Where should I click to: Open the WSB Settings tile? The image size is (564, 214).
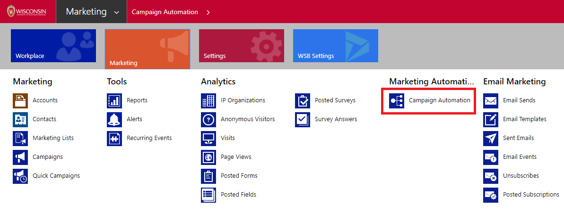335,46
